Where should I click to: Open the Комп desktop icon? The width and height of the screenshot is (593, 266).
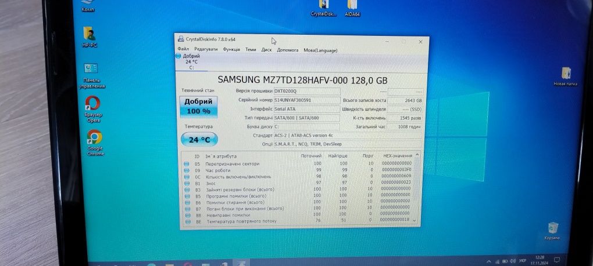pos(88,6)
